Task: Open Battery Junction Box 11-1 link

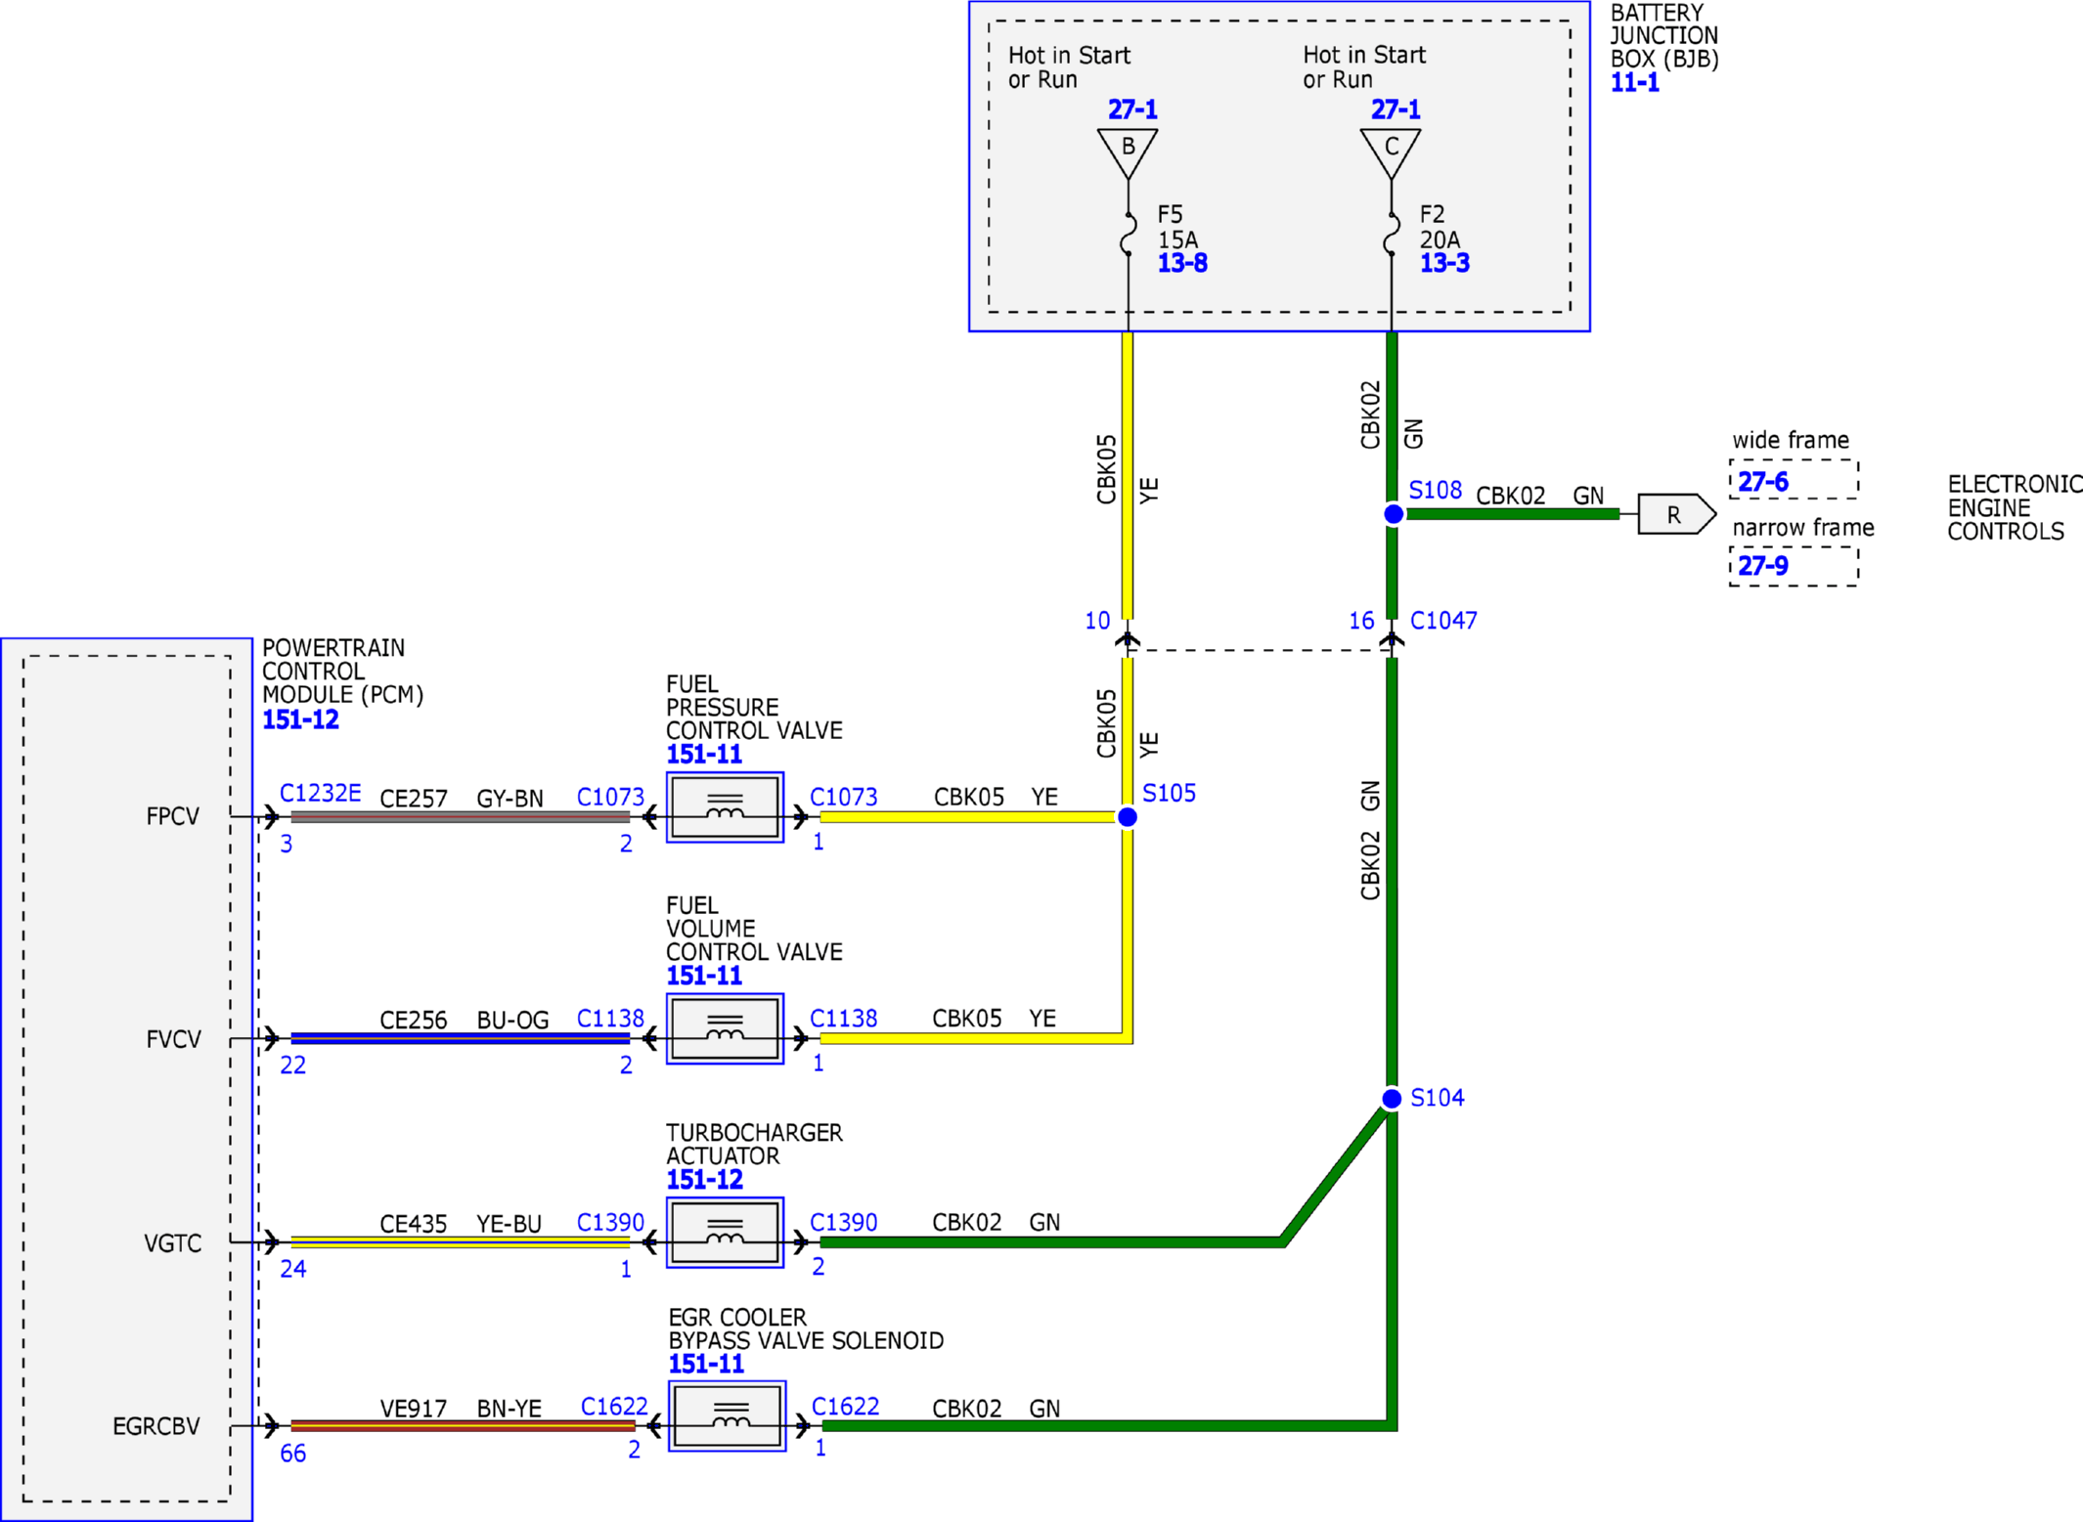Action: 1635,83
